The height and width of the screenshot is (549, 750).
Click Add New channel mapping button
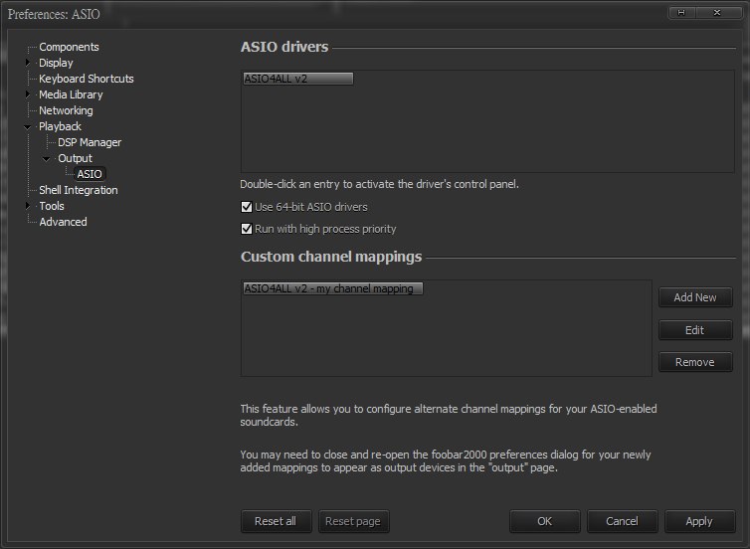point(694,297)
